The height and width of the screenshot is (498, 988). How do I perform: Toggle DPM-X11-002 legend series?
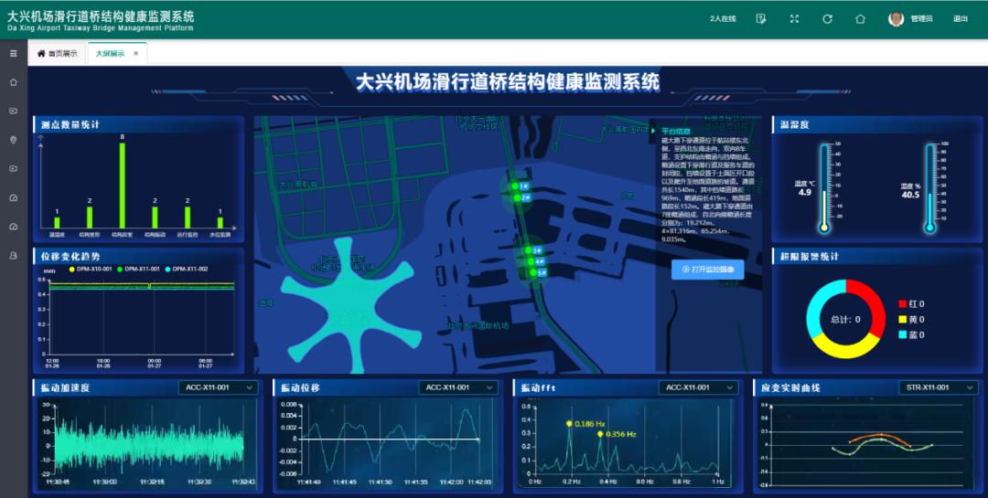tap(186, 269)
